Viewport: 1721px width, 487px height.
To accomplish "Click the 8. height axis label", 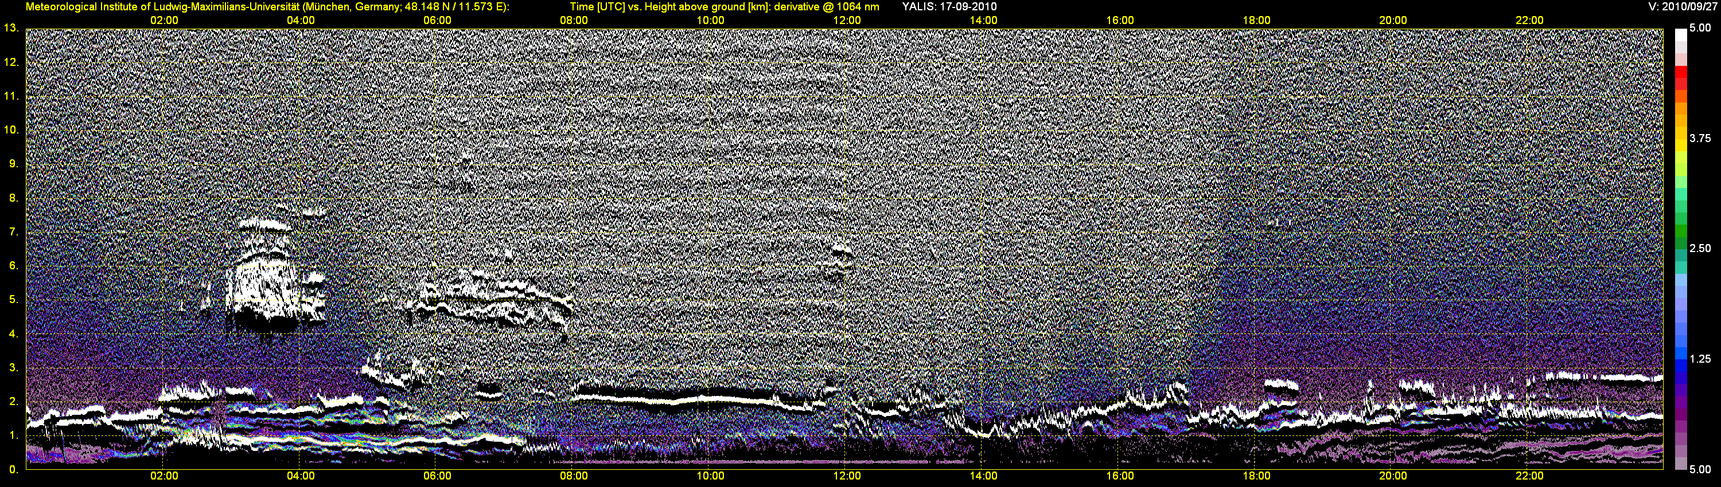I will point(13,198).
